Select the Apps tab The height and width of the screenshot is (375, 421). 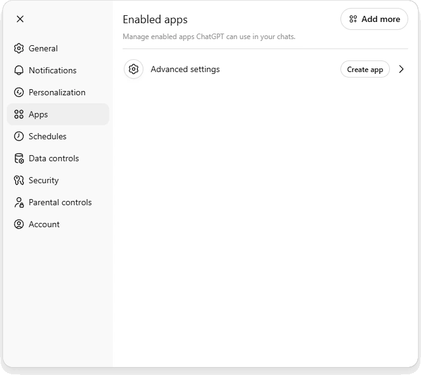pos(58,114)
